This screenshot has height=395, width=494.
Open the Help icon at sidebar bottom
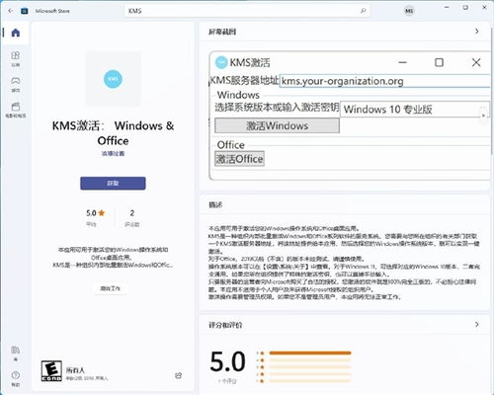16,378
